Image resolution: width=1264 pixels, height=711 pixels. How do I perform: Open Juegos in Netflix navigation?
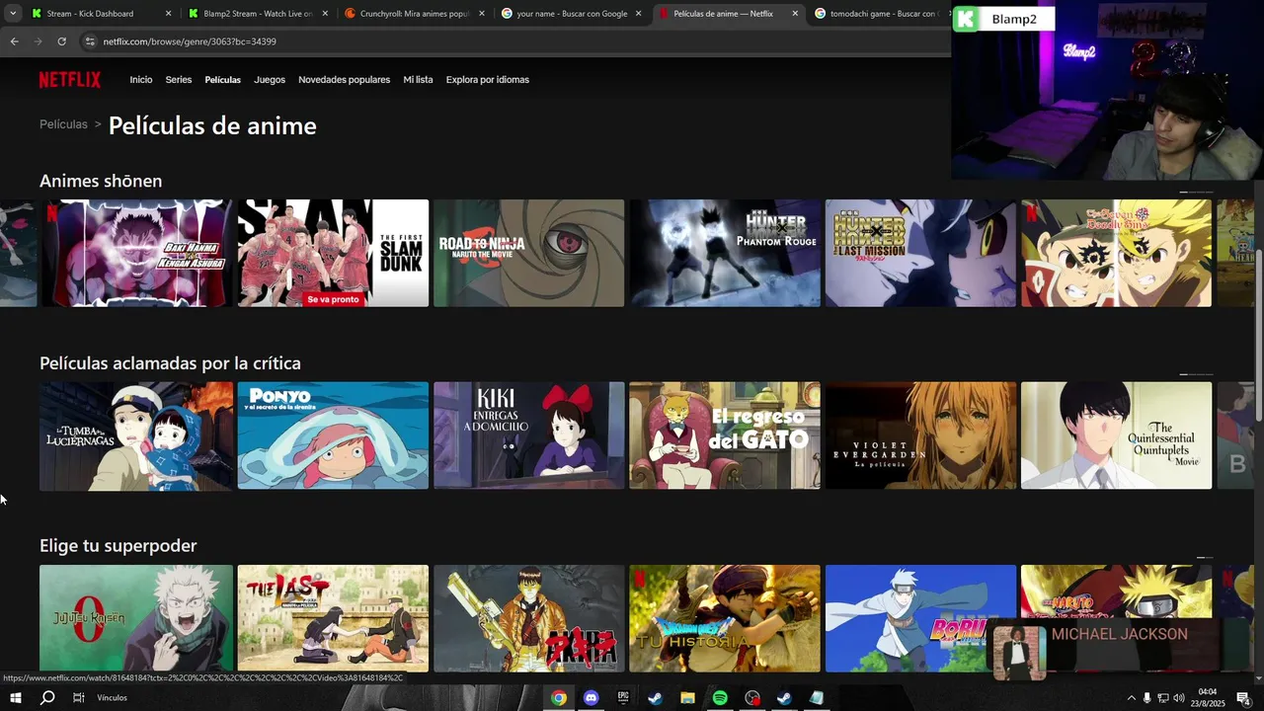[270, 80]
